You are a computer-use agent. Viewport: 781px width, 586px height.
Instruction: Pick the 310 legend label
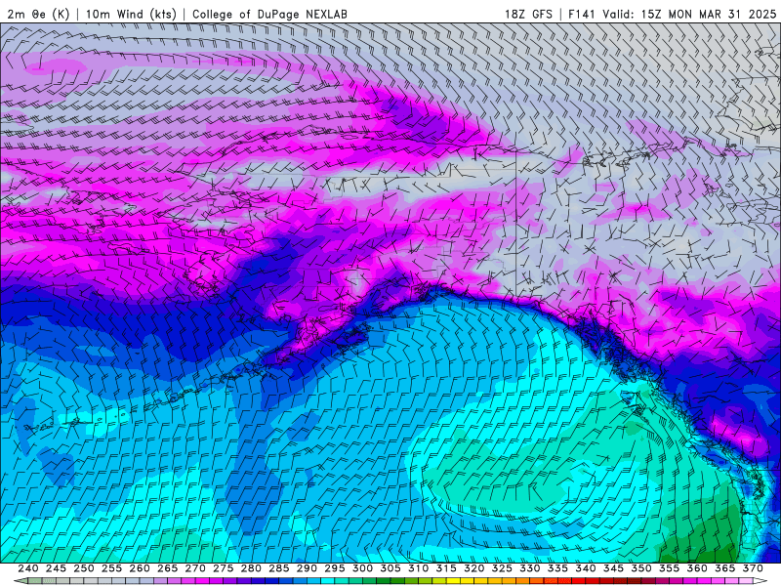419,568
